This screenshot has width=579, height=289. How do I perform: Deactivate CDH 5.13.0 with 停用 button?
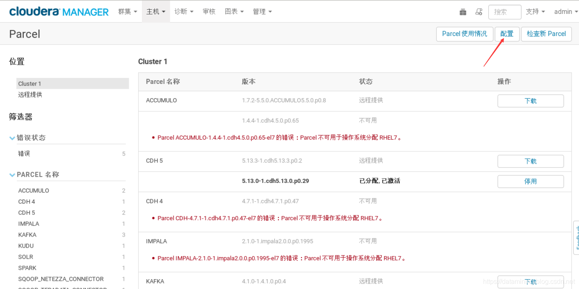tap(531, 181)
